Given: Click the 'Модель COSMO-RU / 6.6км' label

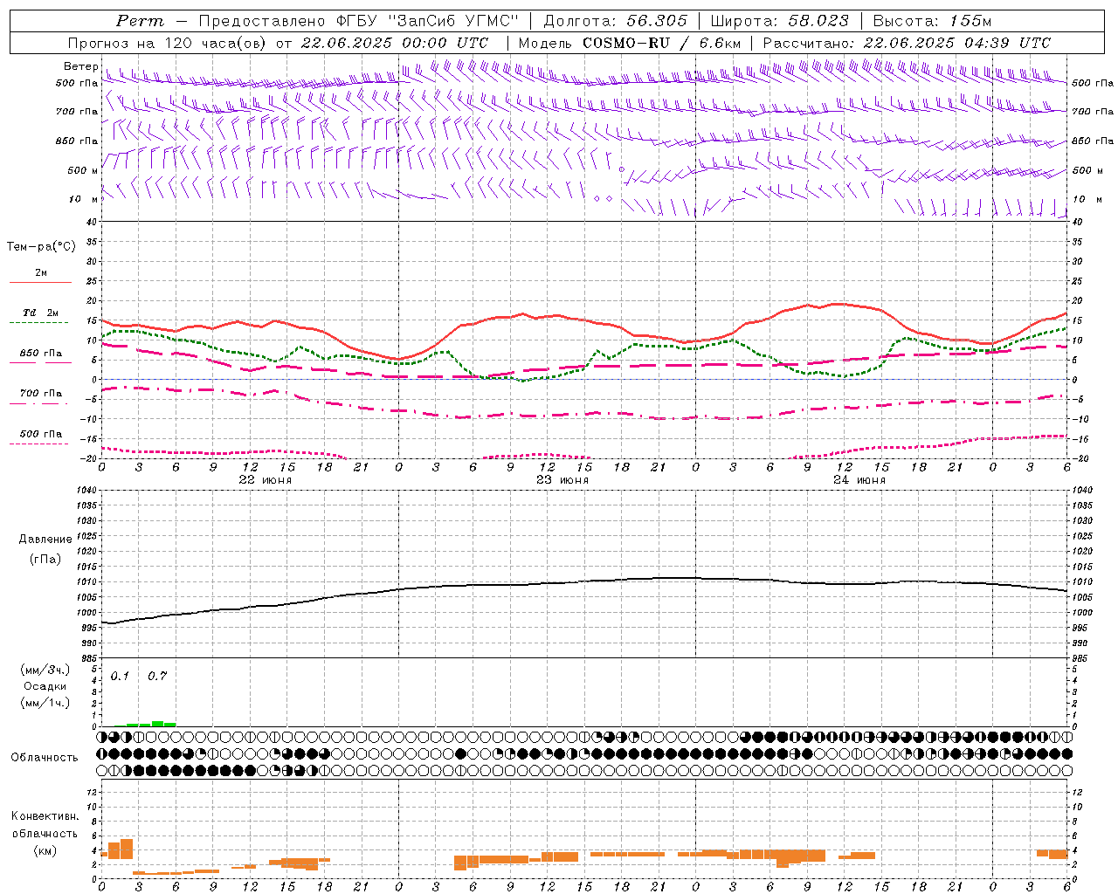Looking at the screenshot, I should (x=630, y=43).
